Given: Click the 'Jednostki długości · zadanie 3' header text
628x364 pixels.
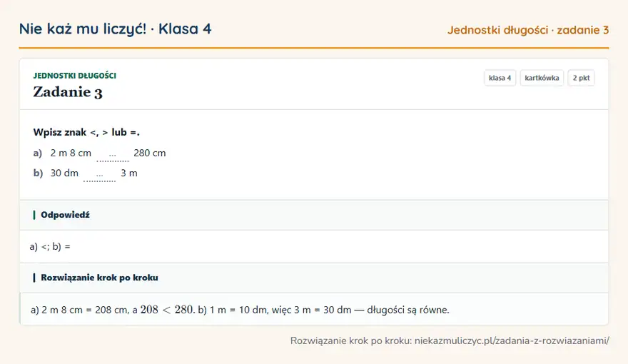Looking at the screenshot, I should click(528, 30).
